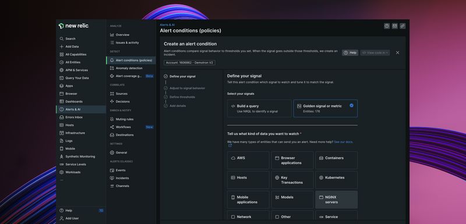Click the Muting rules icon
This screenshot has height=224, width=466.
tap(112, 119)
